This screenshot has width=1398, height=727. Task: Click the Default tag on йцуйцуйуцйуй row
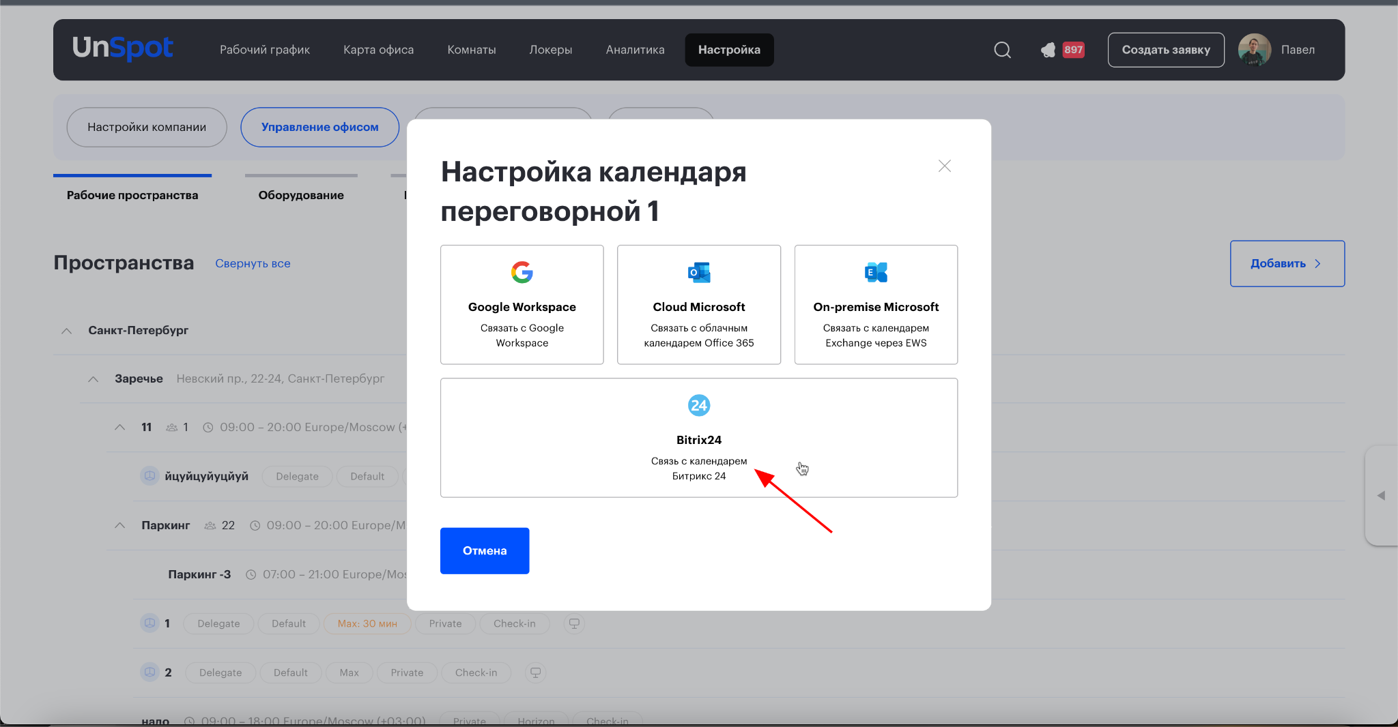pos(367,477)
